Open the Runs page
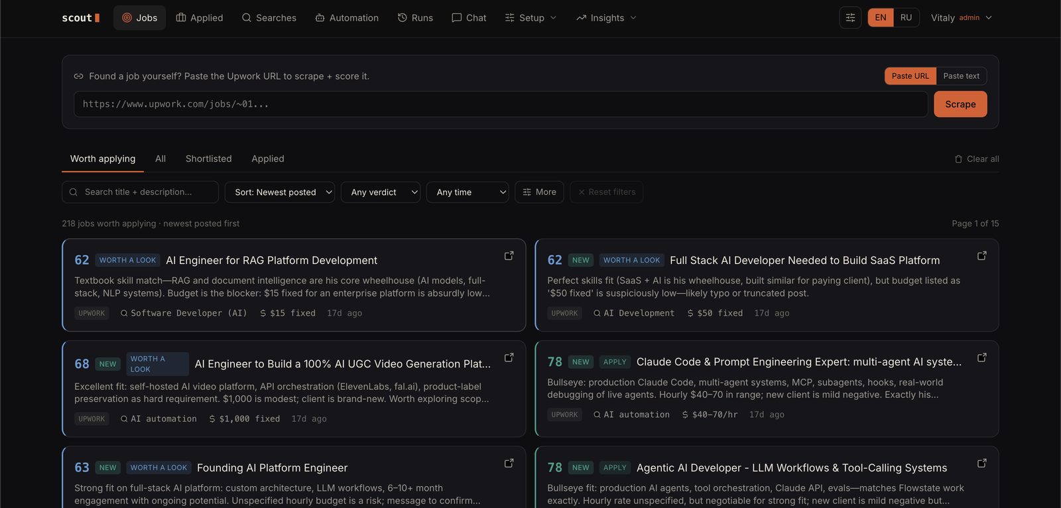 (x=415, y=18)
